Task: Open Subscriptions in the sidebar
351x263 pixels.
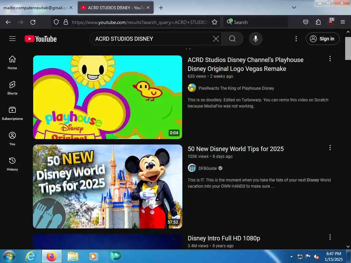Action: pyautogui.click(x=12, y=113)
